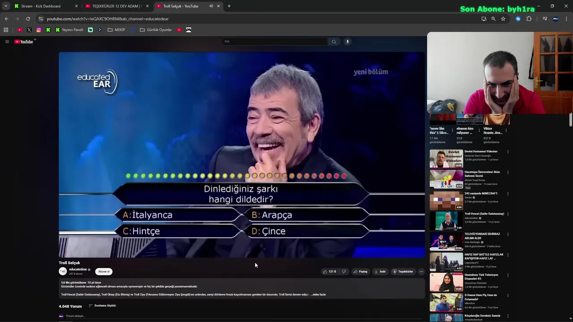Click the install/cast screen icon in address bar
The image size is (573, 322).
tap(484, 19)
